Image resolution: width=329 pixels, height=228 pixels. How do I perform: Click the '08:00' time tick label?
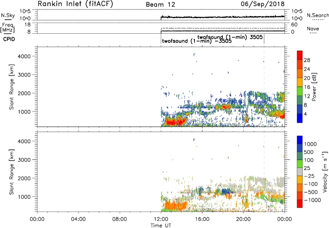(119, 219)
